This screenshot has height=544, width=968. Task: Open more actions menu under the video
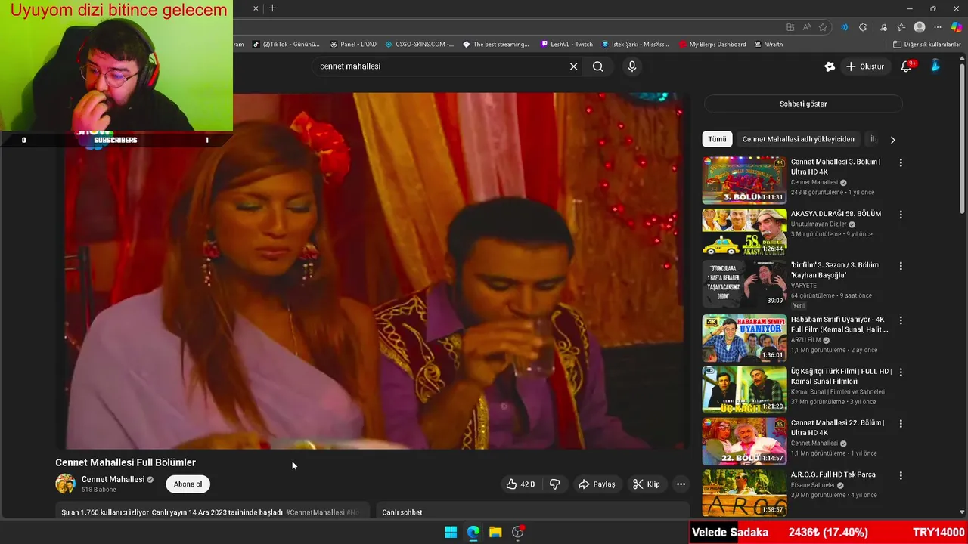(x=681, y=484)
